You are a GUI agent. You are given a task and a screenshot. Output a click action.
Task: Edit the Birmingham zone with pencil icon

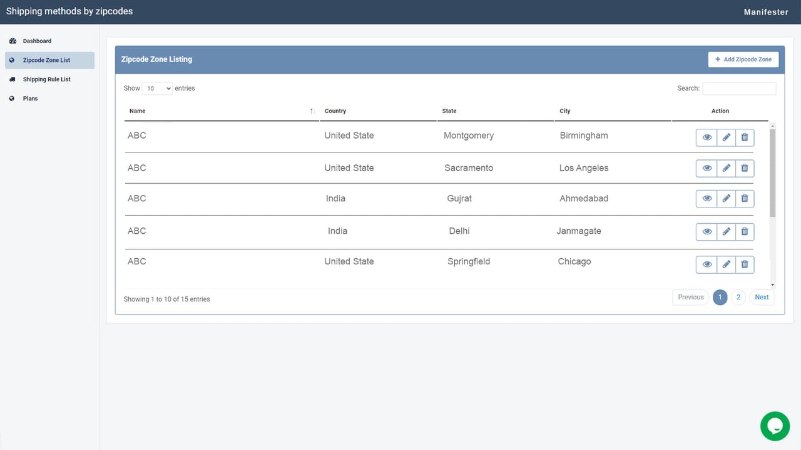click(726, 137)
